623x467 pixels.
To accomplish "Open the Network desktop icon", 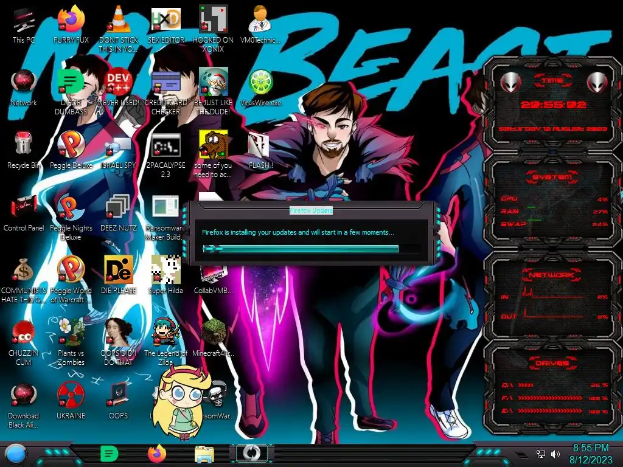I will click(x=24, y=83).
